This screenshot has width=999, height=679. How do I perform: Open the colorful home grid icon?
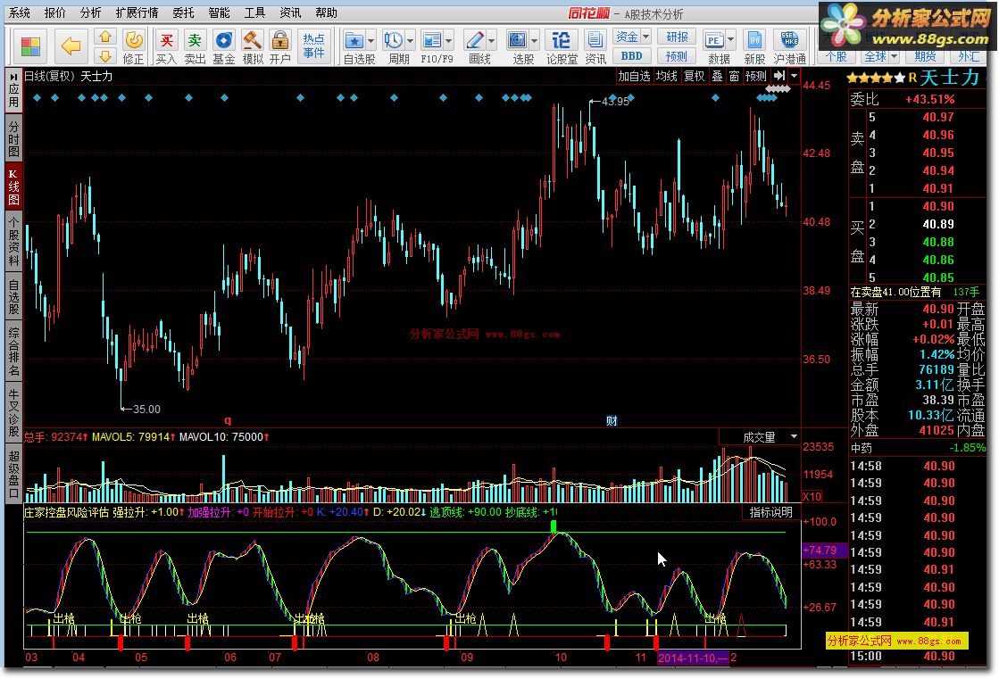tap(30, 46)
